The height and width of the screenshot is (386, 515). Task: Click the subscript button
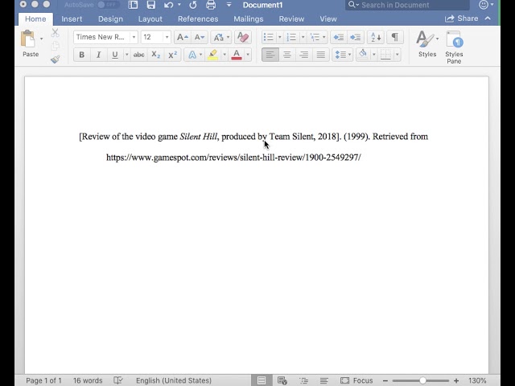(156, 55)
